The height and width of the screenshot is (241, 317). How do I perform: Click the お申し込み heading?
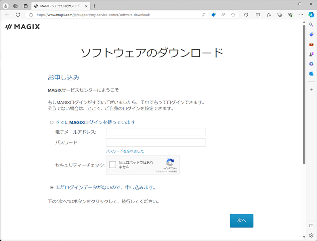point(64,78)
